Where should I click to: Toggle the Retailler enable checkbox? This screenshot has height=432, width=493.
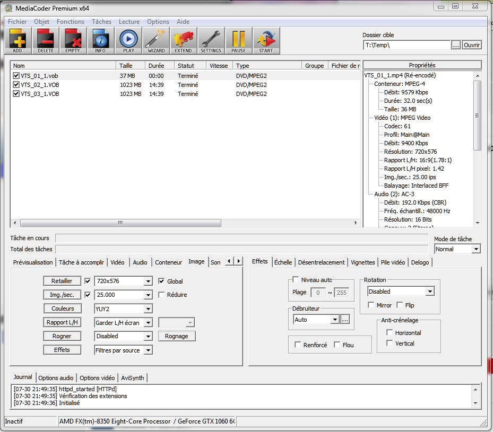pyautogui.click(x=88, y=281)
